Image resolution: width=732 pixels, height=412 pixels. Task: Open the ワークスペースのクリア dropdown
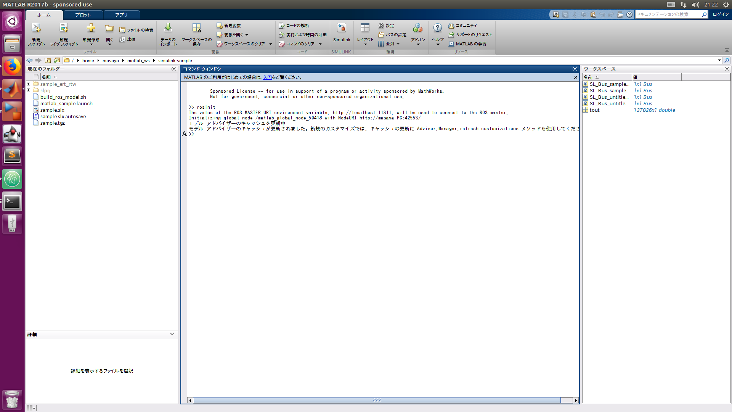tap(270, 44)
